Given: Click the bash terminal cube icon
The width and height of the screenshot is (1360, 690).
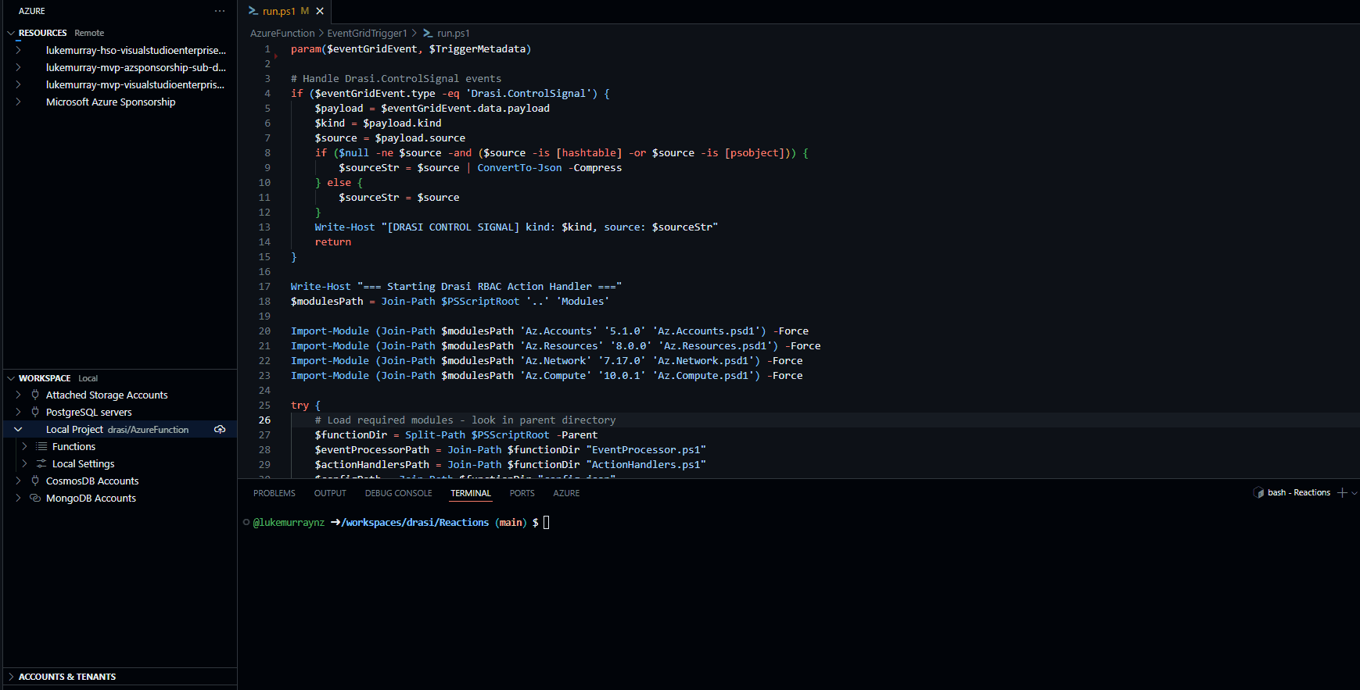Looking at the screenshot, I should tap(1258, 492).
